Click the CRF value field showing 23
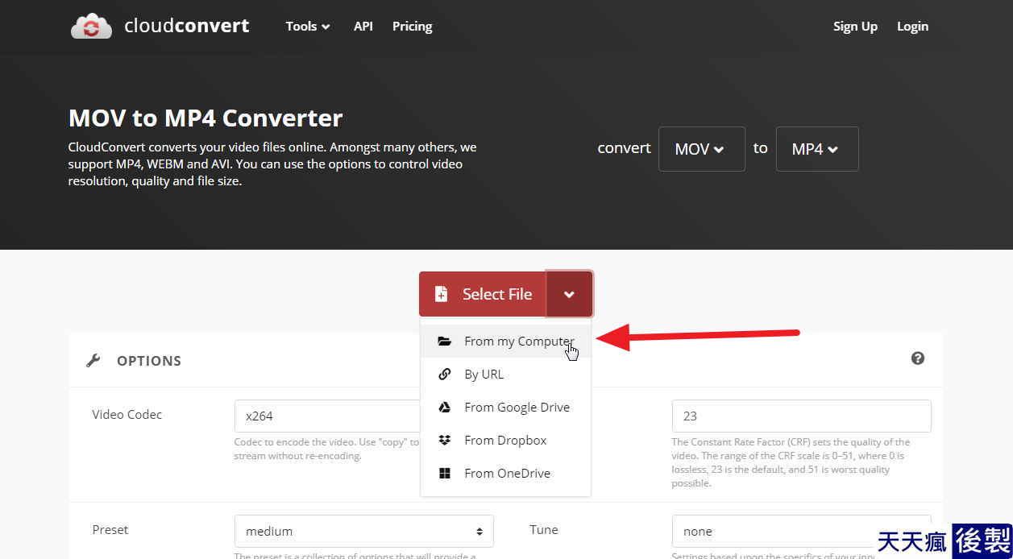This screenshot has width=1013, height=559. click(801, 416)
